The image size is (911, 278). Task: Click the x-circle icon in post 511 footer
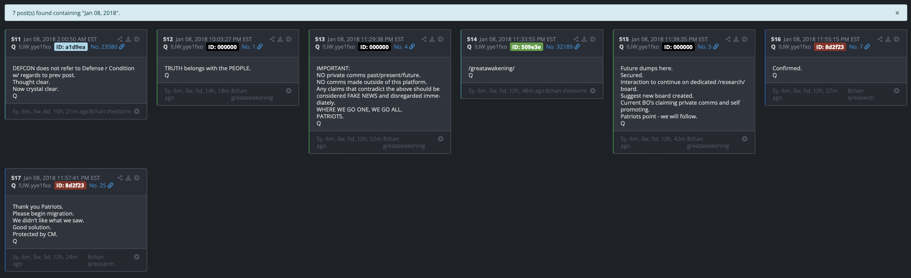137,112
